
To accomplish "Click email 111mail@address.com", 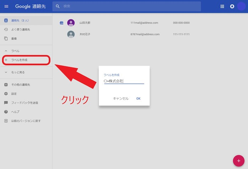I will coord(144,23).
